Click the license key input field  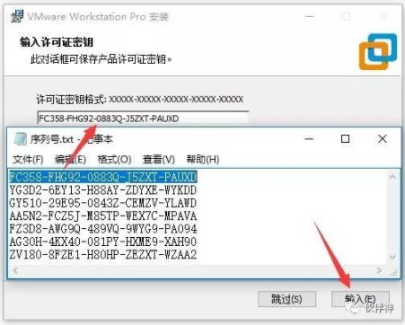click(x=143, y=119)
